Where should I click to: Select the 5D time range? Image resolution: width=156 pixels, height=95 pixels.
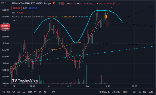click(8, 92)
